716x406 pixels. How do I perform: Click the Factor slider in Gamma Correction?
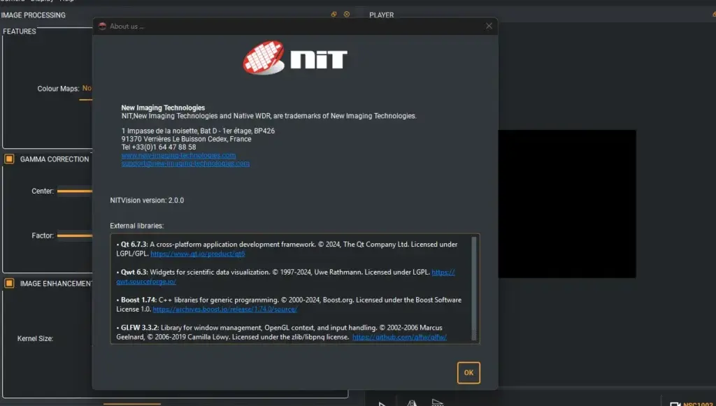(x=75, y=235)
